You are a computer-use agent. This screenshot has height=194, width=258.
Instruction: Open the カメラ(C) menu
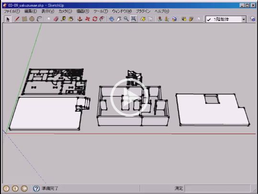65,11
